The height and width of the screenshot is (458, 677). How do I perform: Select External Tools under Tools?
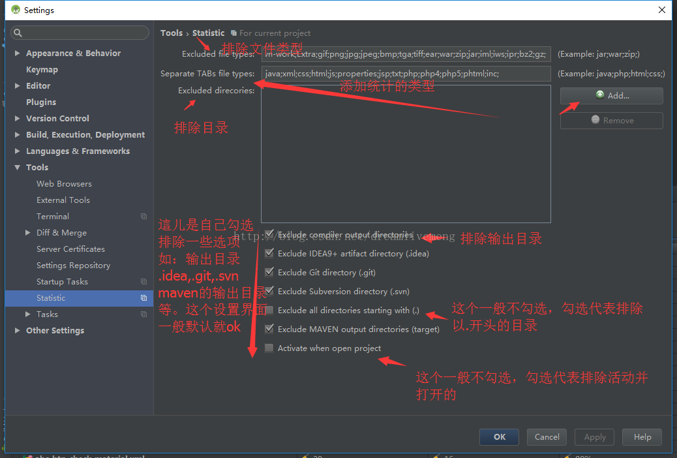pyautogui.click(x=63, y=200)
